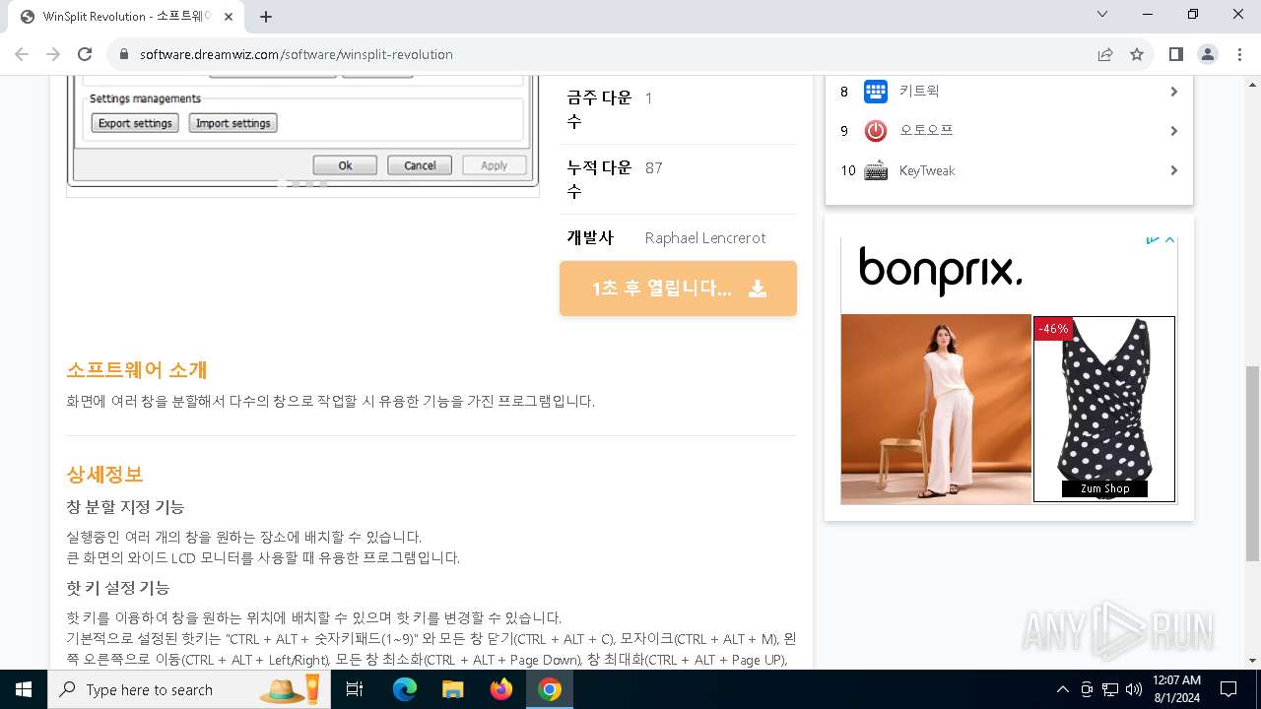Click the 핫 키 설정 기능 subheading
This screenshot has width=1261, height=709.
118,588
